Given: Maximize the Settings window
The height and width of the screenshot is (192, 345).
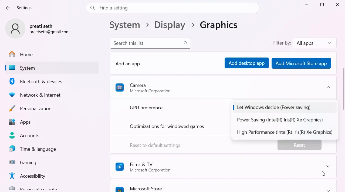Looking at the screenshot, I should point(322,5).
